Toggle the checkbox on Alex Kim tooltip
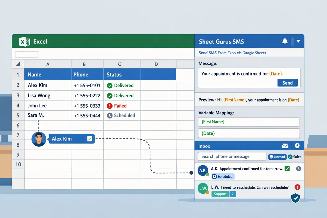327x218 pixels. point(90,139)
